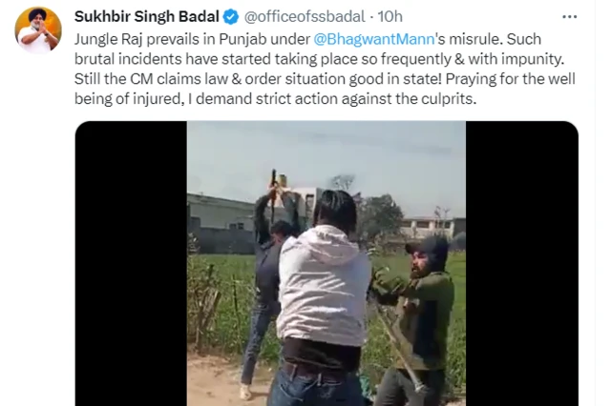Click the video's right black letterbox area

(522, 263)
